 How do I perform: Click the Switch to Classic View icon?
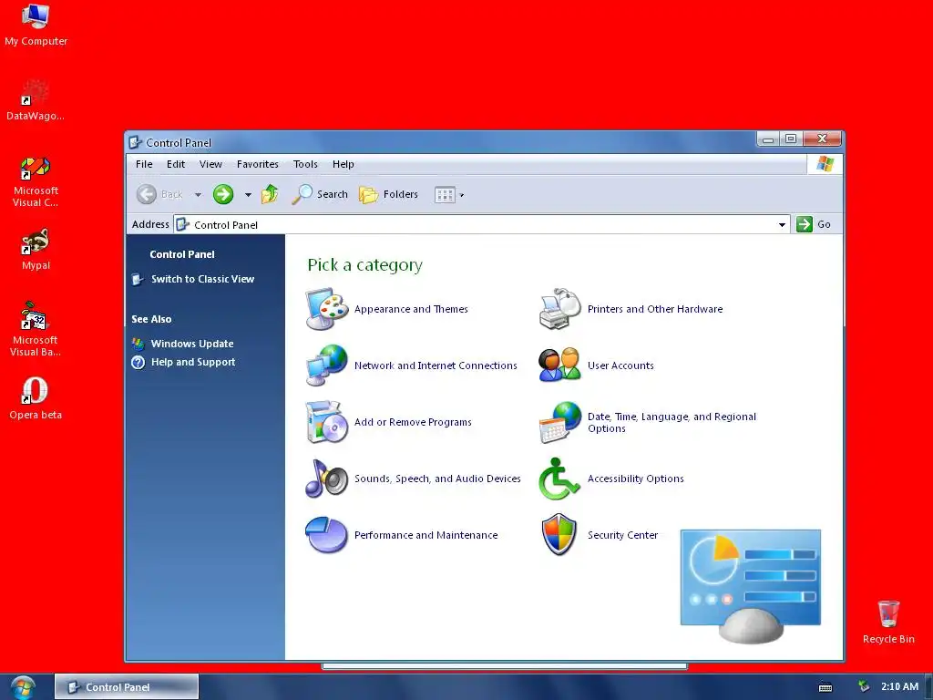pos(138,279)
